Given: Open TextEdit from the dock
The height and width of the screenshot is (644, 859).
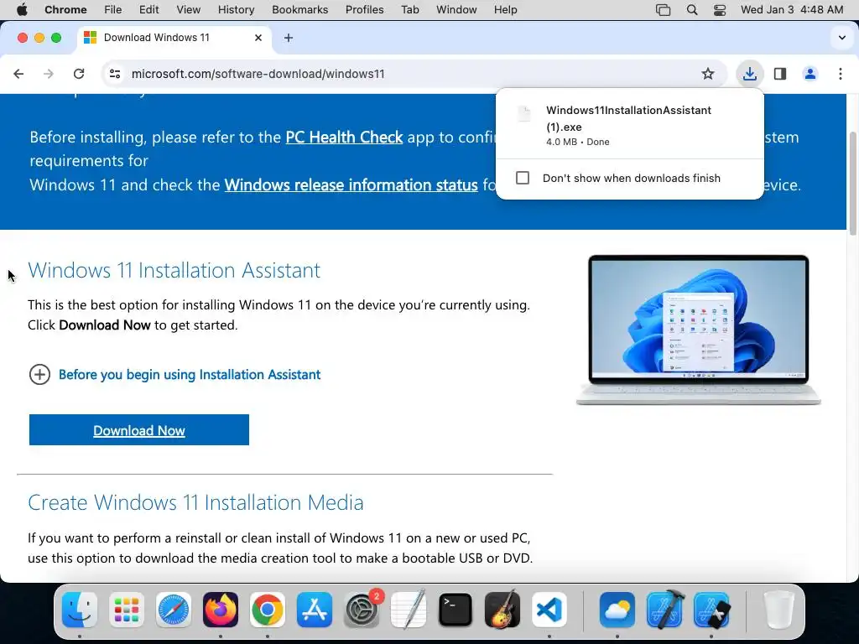Looking at the screenshot, I should pos(409,610).
